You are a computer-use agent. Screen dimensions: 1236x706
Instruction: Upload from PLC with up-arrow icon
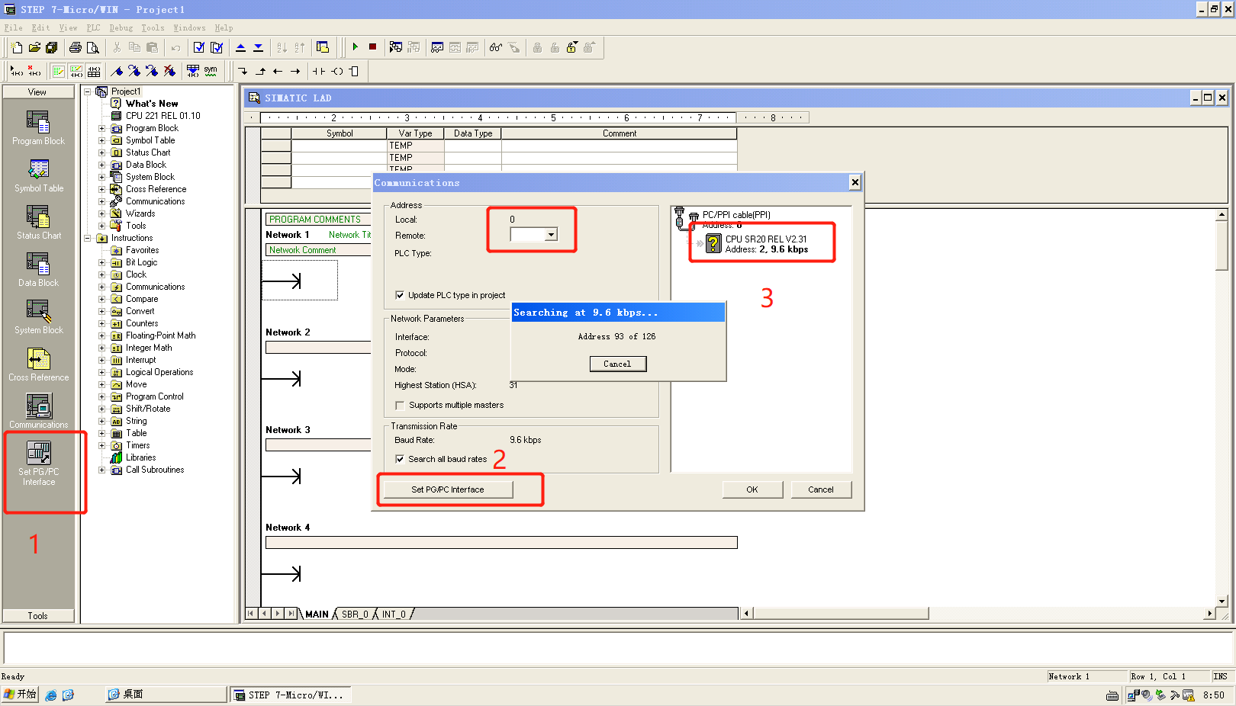[x=240, y=47]
